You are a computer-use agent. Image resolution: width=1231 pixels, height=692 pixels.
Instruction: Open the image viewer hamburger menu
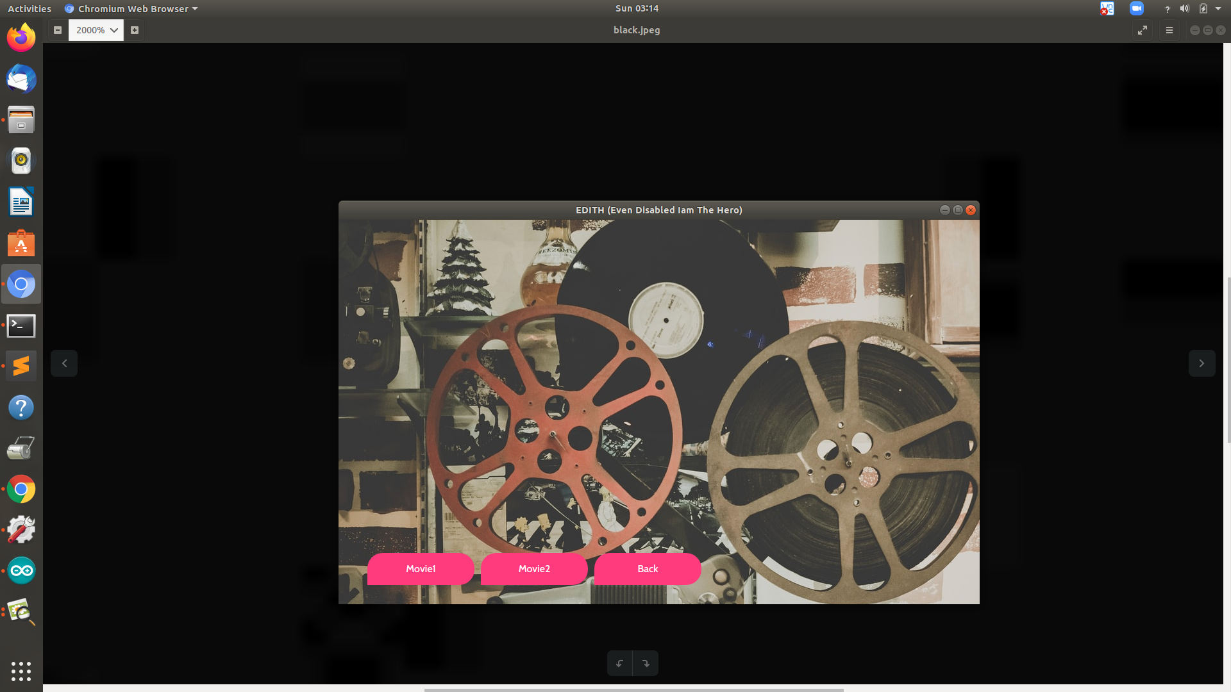click(x=1169, y=30)
